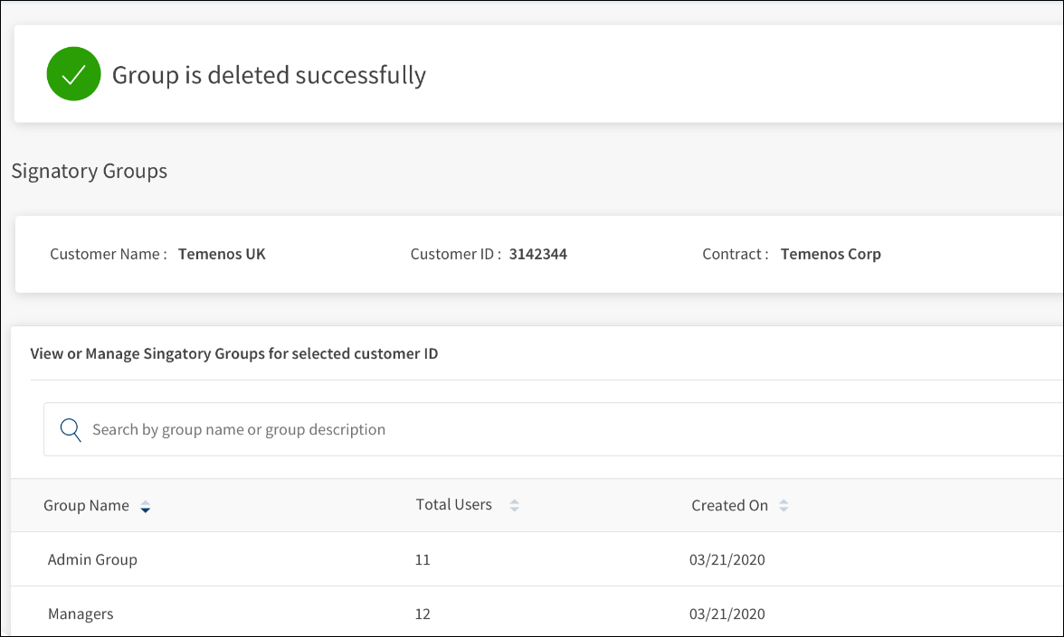Click the Created On column header

tap(729, 506)
